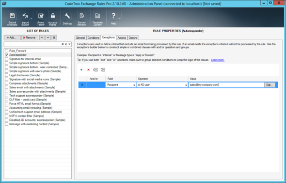
Task: Enable Tech support autoresponder (Sample) checkbox
Action: (x=7, y=96)
